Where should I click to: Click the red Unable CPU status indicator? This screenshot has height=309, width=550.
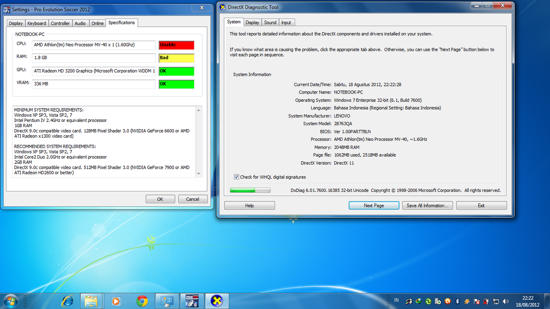tap(176, 45)
